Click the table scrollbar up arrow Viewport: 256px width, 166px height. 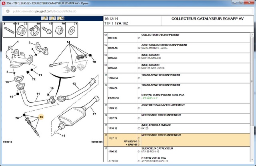[x=252, y=35]
